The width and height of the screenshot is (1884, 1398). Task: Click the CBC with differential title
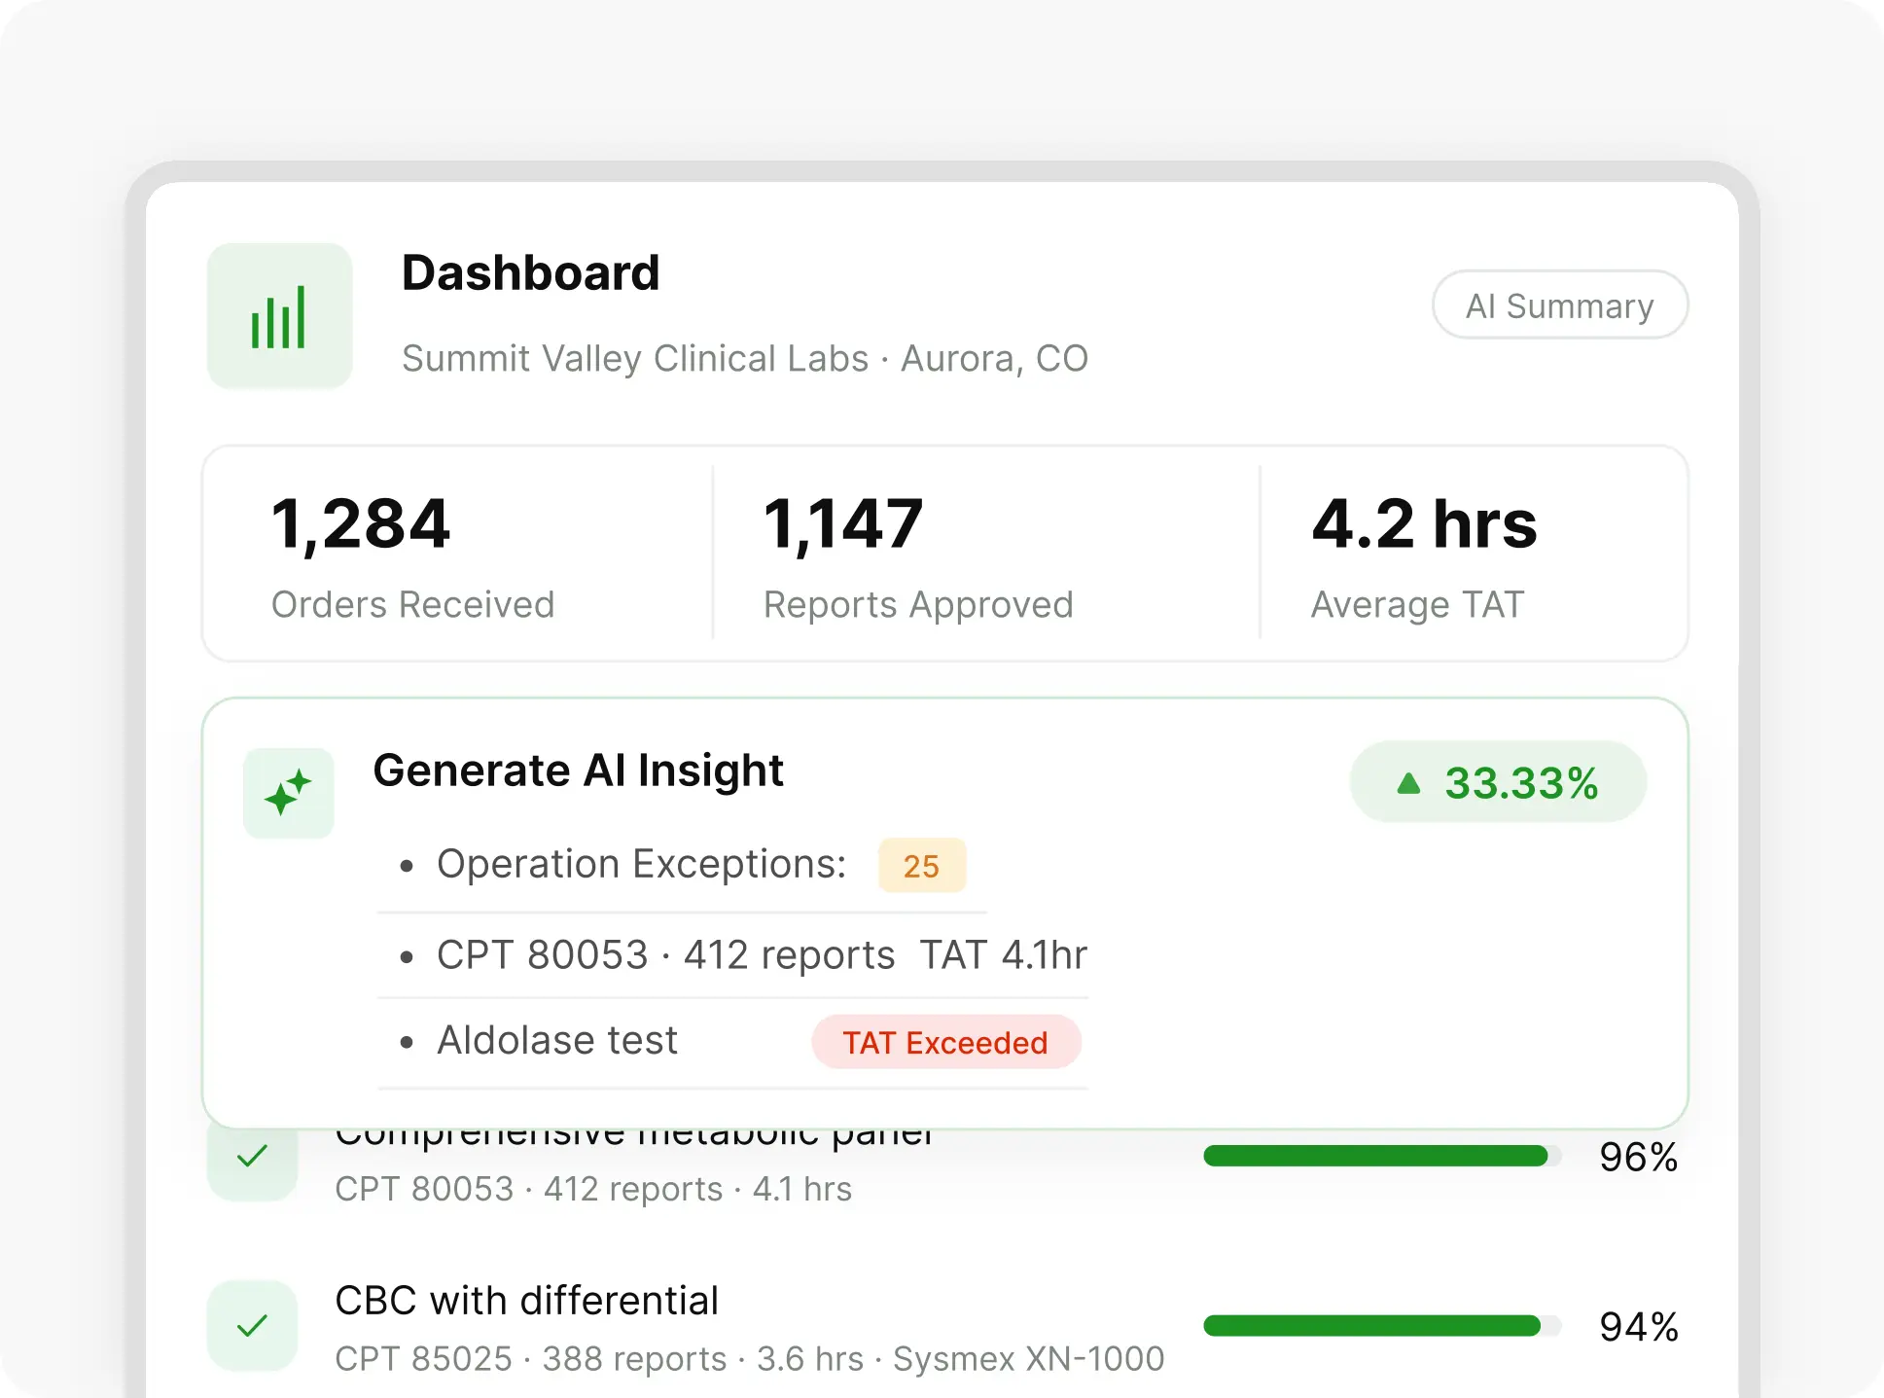click(526, 1301)
